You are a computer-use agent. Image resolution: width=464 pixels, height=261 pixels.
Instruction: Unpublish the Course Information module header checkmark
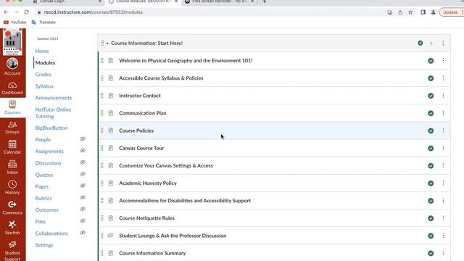420,43
